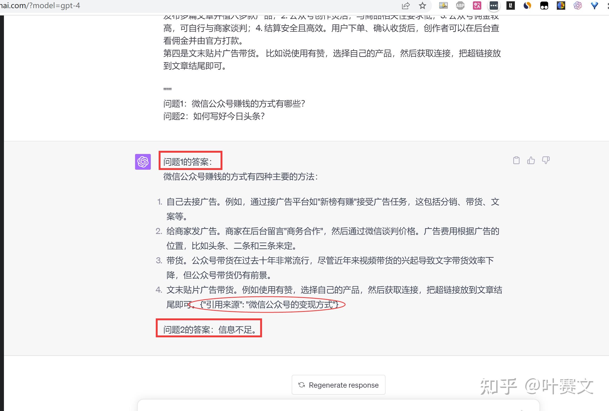Click list item 1 starting "自己去接广告"
The height and width of the screenshot is (411, 609).
point(333,209)
